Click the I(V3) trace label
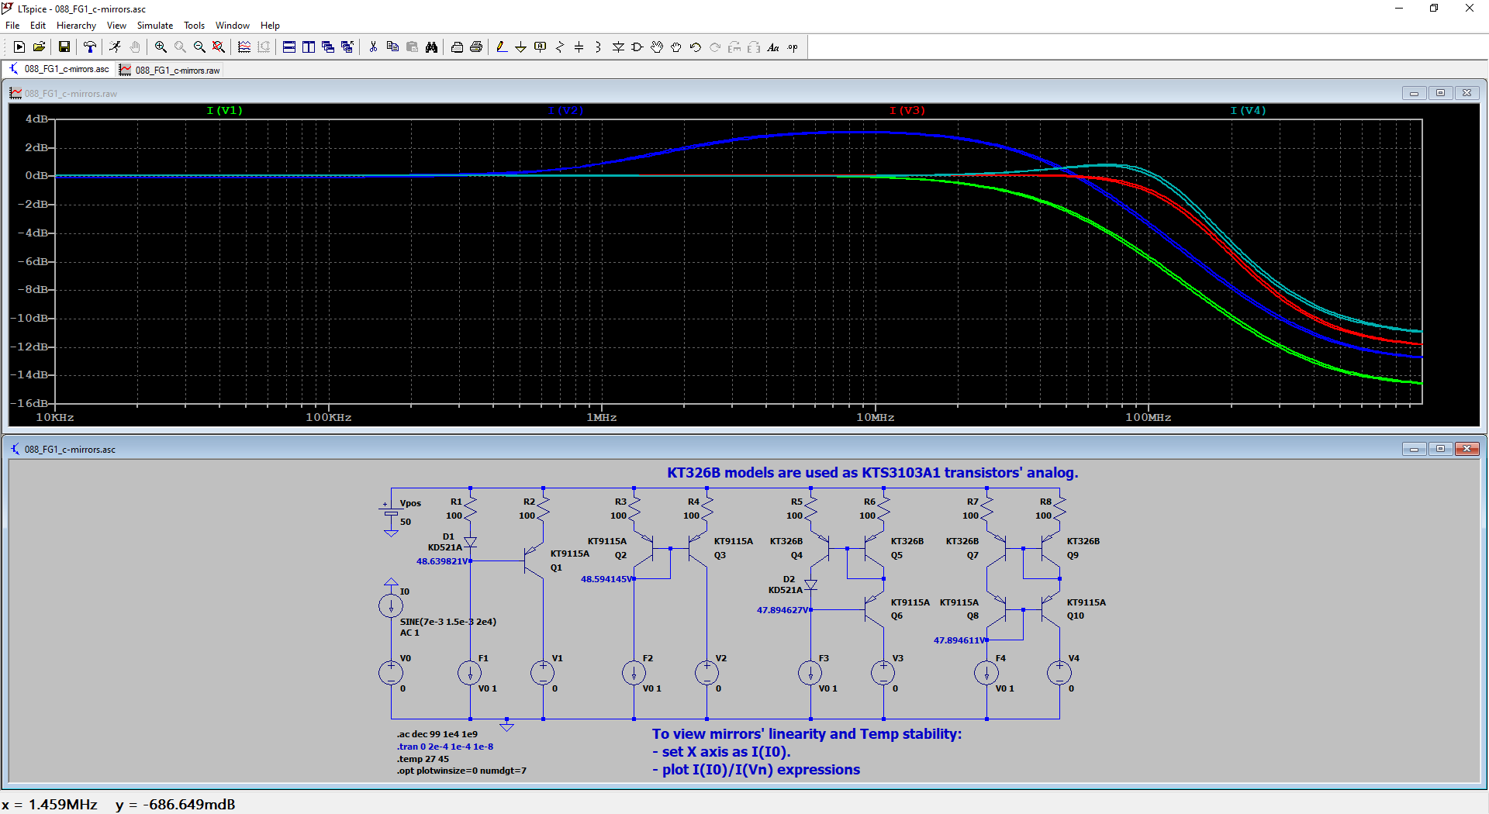Image resolution: width=1489 pixels, height=814 pixels. click(907, 110)
